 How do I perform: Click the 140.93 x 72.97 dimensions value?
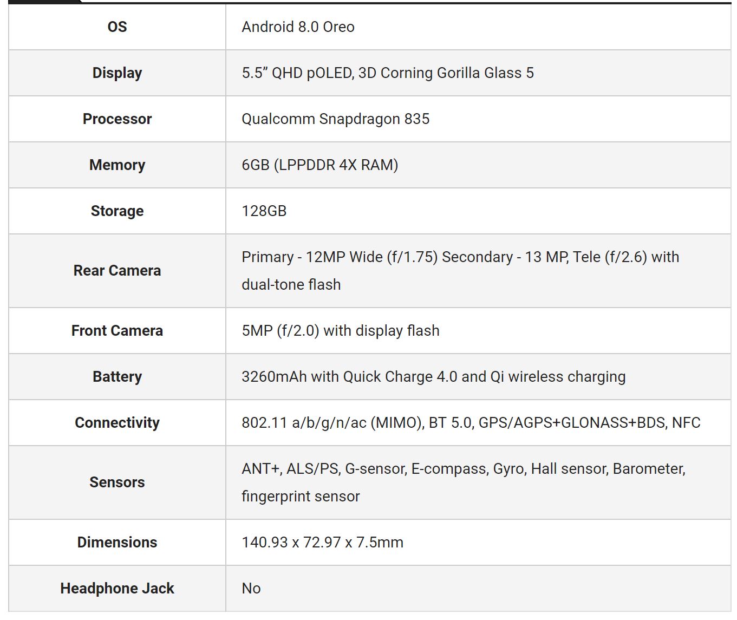pos(322,542)
